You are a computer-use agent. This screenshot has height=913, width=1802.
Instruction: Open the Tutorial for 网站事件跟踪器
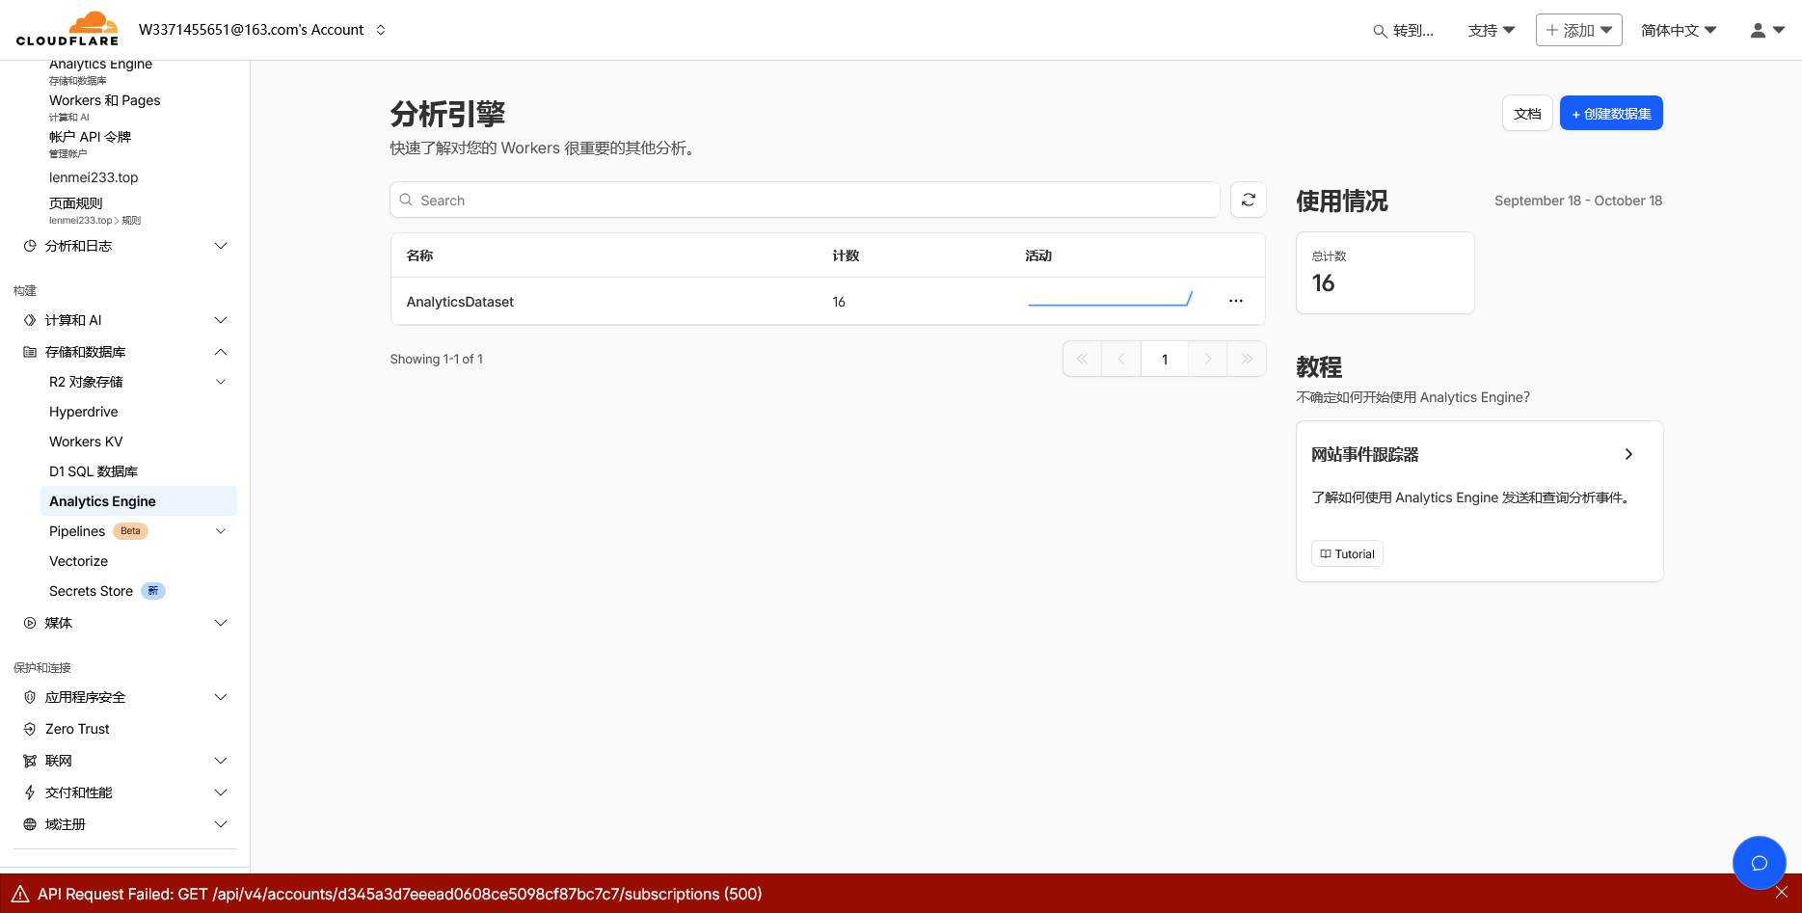[1346, 553]
